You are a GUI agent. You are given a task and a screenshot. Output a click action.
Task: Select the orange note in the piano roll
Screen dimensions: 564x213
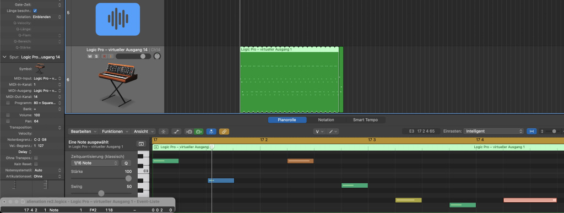coord(300,161)
